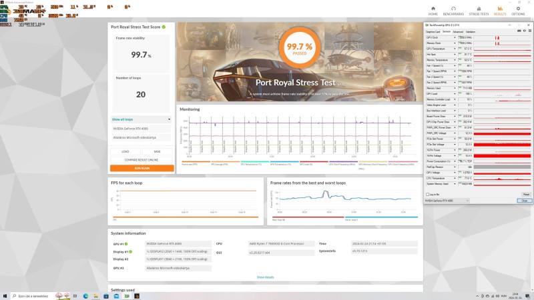Image resolution: width=534 pixels, height=300 pixels.
Task: Open the Board Power Draw sensor dropdown
Action: tap(455, 116)
